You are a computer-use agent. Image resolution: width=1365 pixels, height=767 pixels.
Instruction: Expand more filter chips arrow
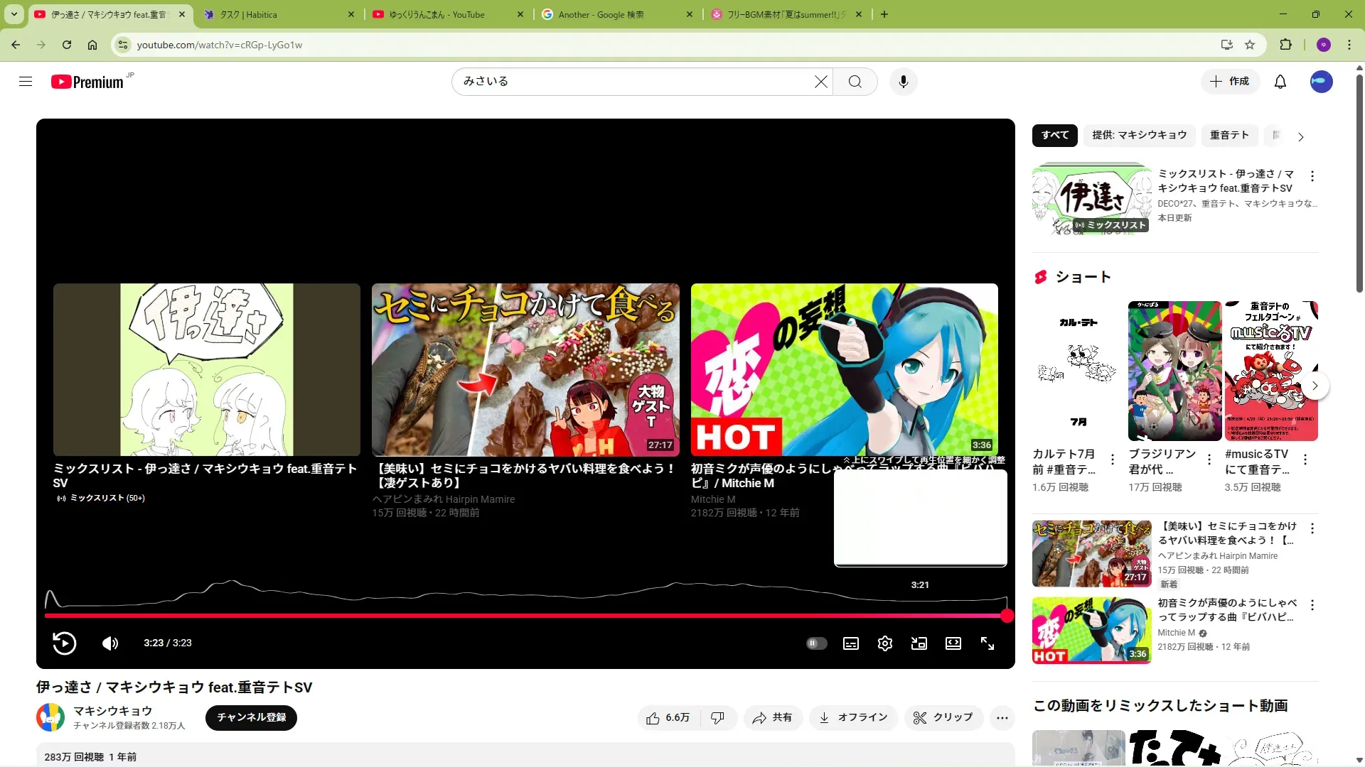click(x=1300, y=136)
